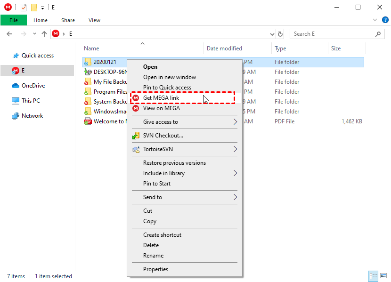391x282 pixels.
Task: Click the MEGA icon in the address bar
Action: point(56,33)
